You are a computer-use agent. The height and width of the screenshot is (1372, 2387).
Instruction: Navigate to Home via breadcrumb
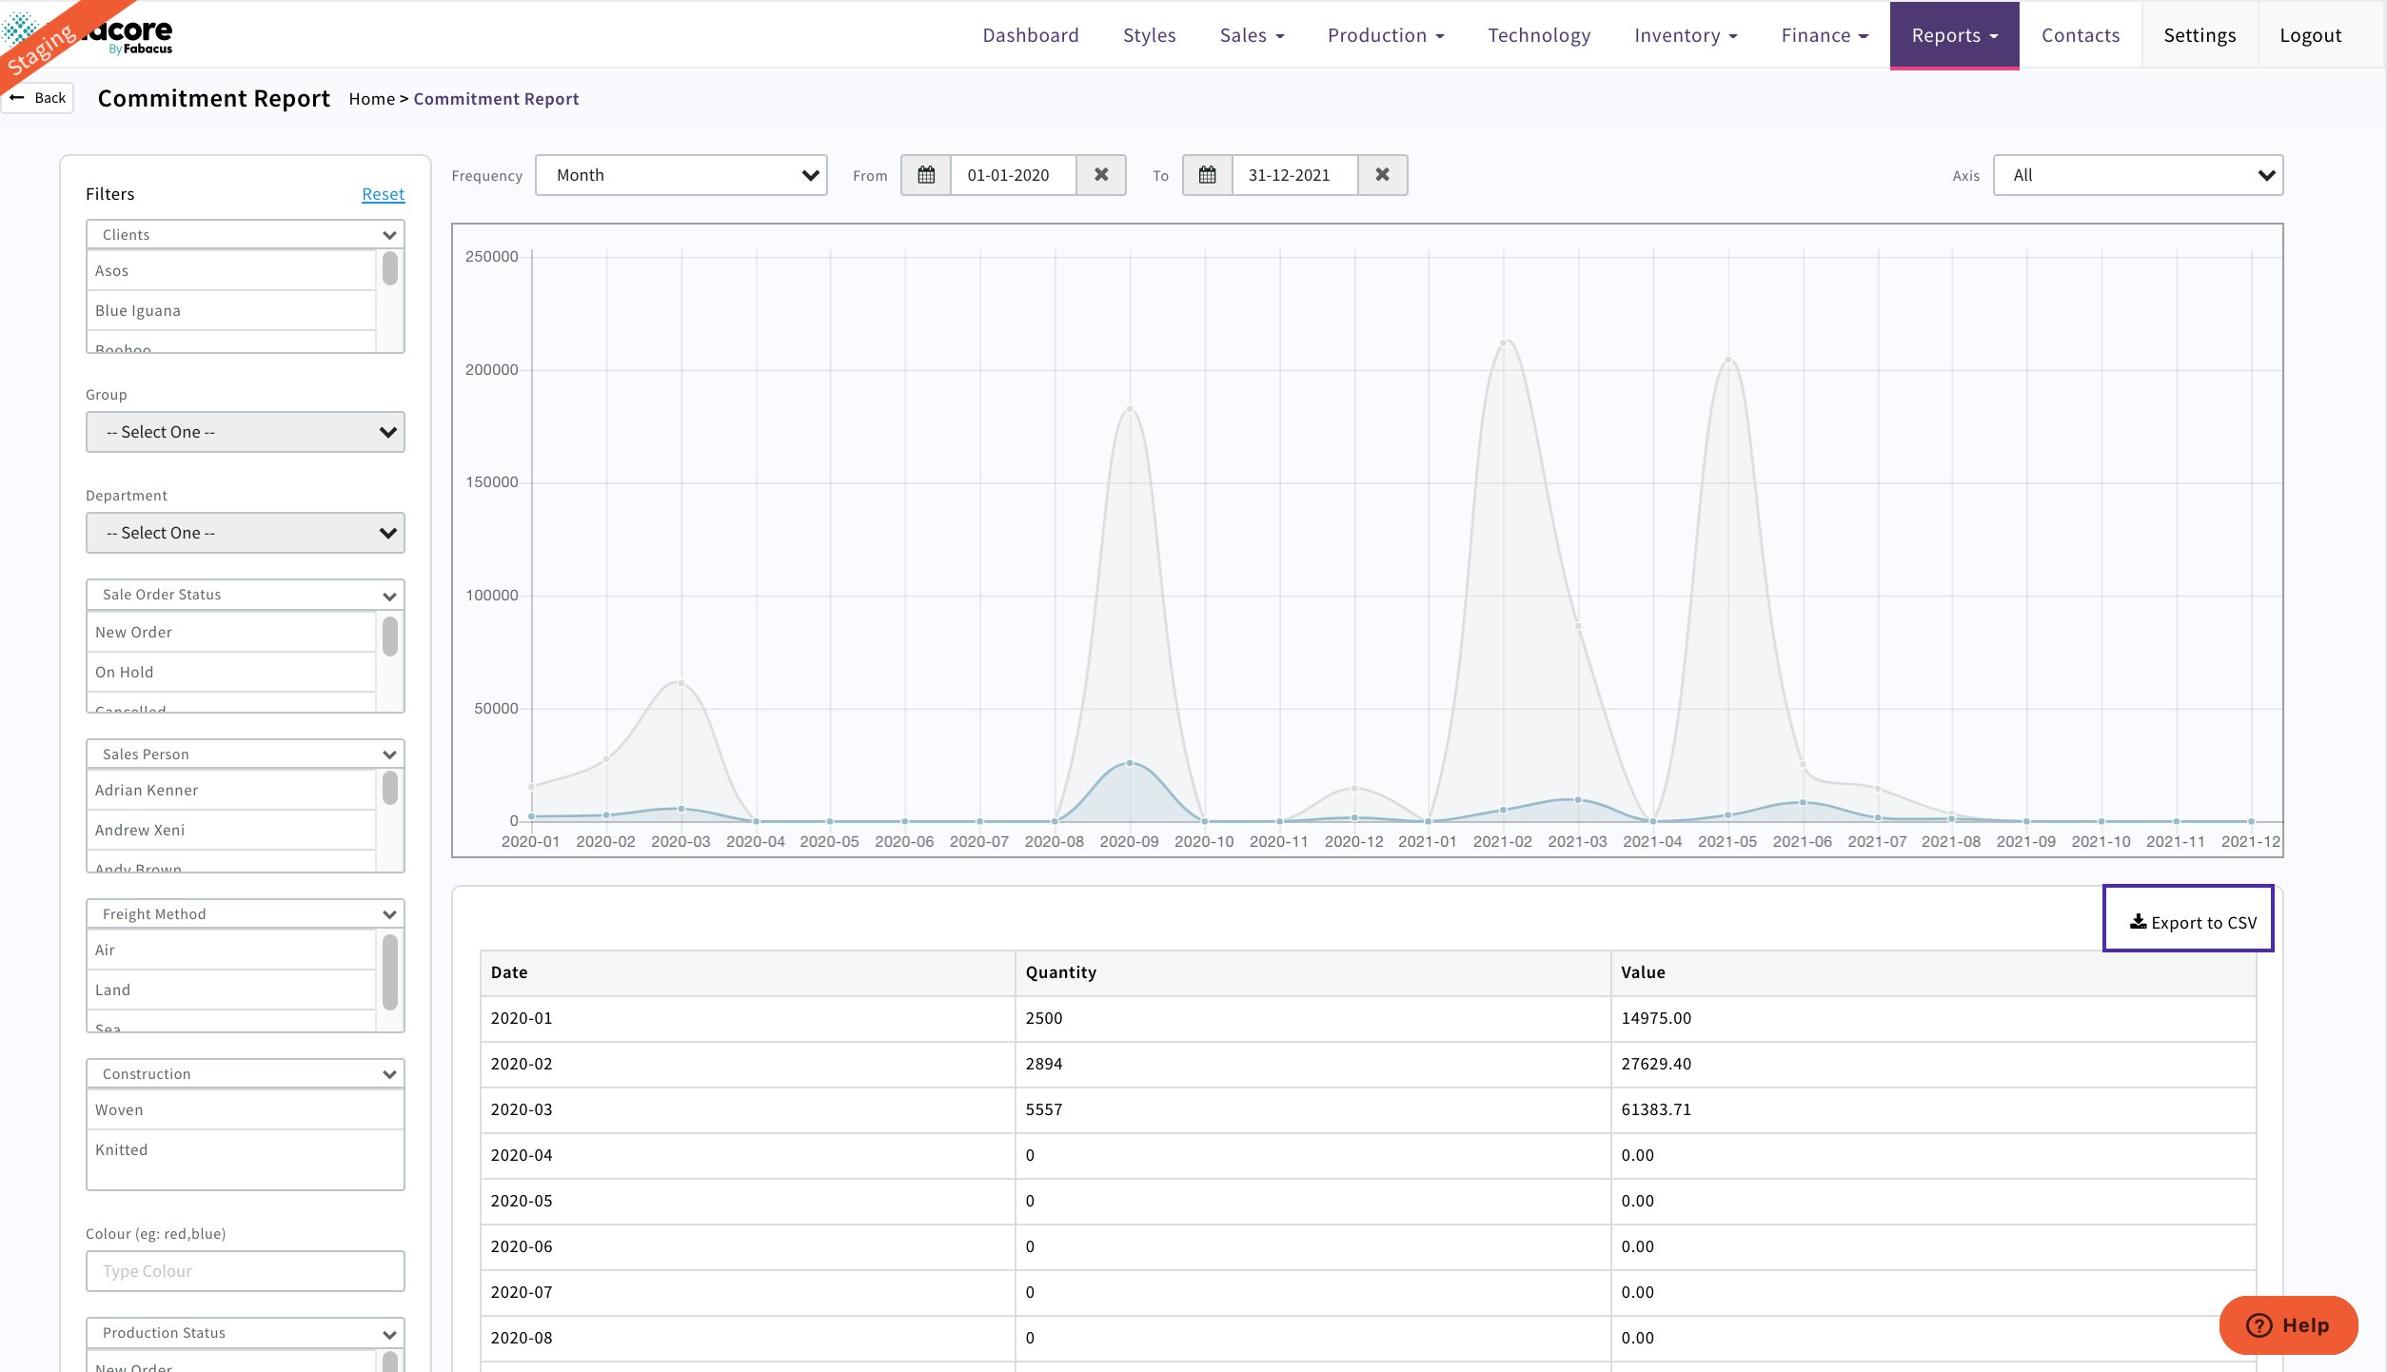[371, 98]
